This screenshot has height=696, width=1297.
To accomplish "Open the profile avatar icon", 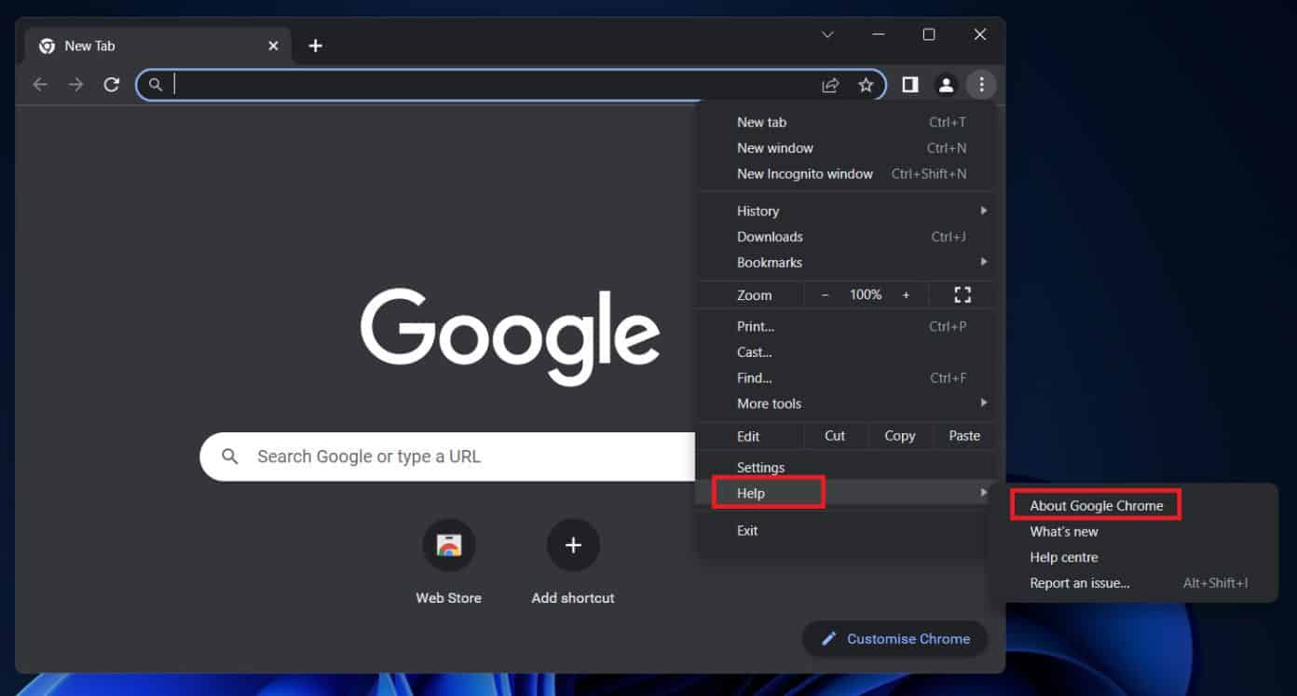I will [x=946, y=85].
